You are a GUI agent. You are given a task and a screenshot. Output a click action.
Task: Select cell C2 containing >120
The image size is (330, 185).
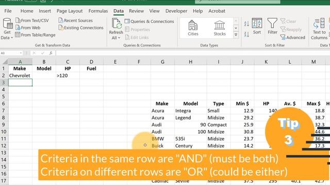68,76
